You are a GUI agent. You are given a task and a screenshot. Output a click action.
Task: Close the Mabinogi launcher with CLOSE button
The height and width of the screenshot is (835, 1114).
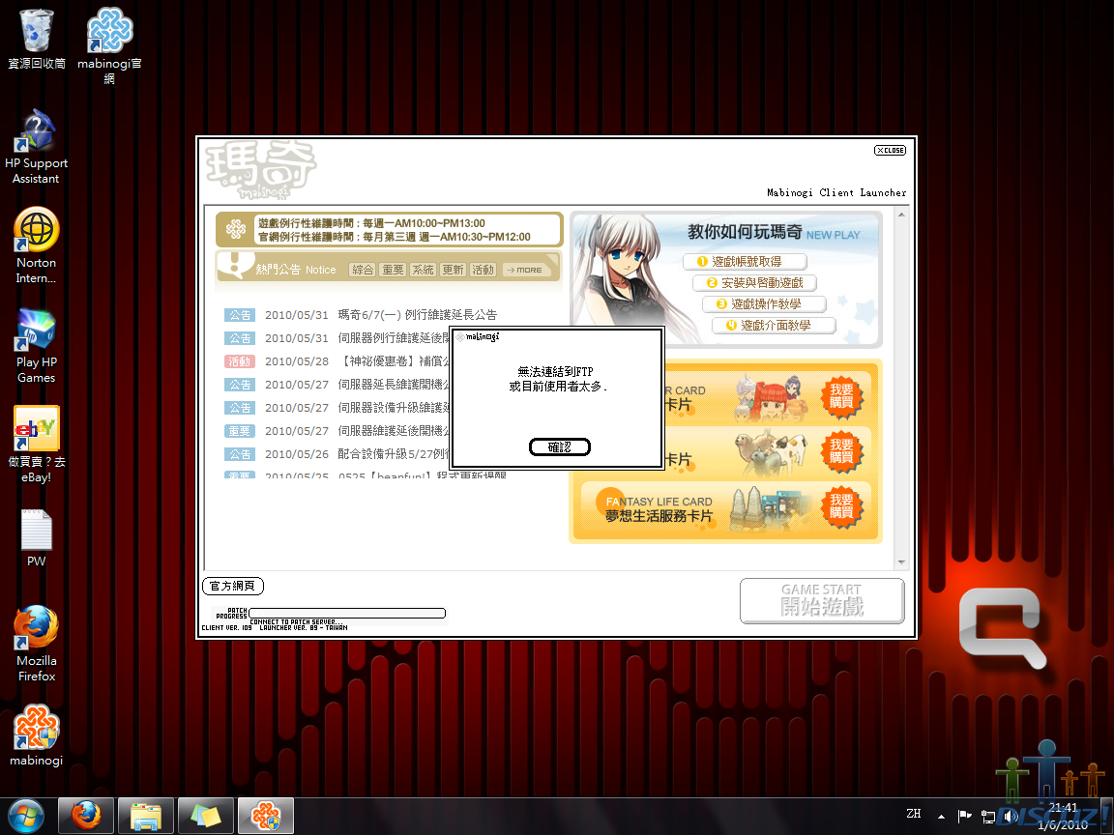pyautogui.click(x=891, y=151)
